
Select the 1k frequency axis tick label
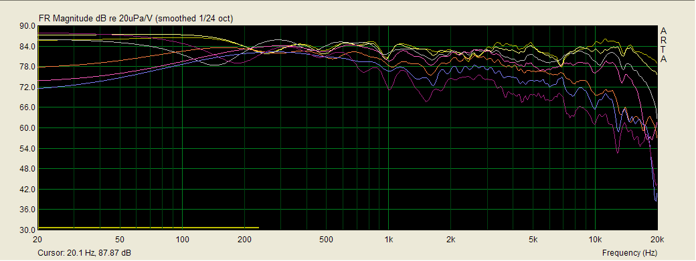click(x=388, y=240)
